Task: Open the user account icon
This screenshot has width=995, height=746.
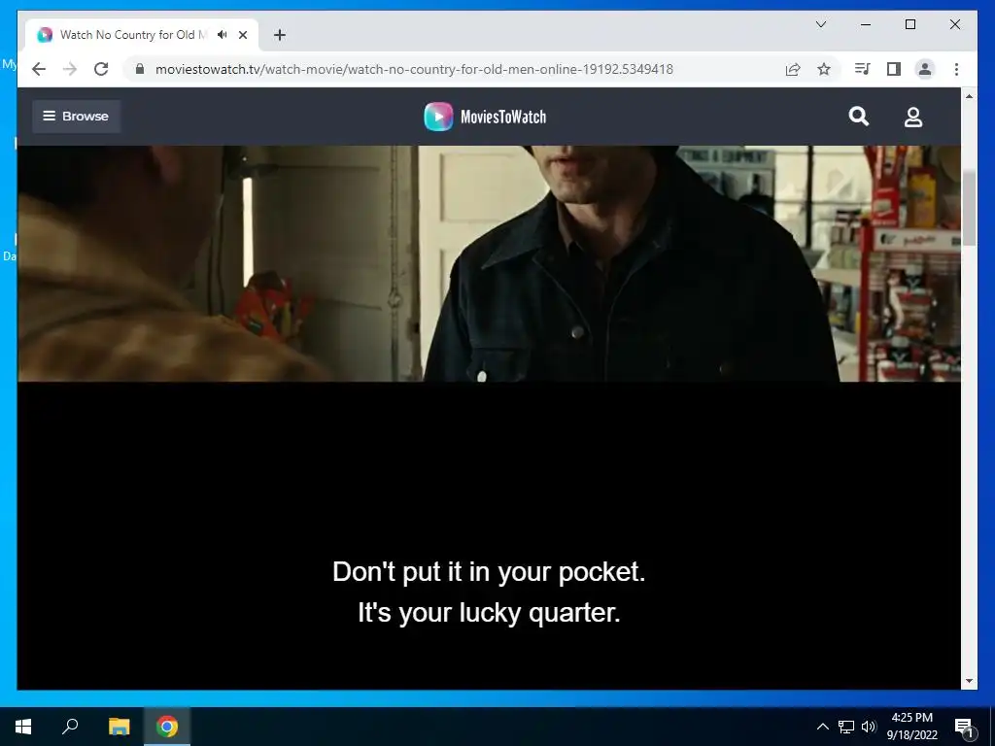Action: 913,117
